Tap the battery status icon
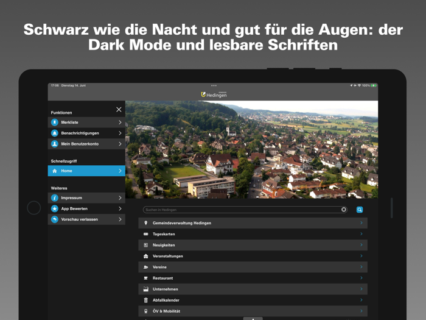The height and width of the screenshot is (320, 426). [374, 85]
